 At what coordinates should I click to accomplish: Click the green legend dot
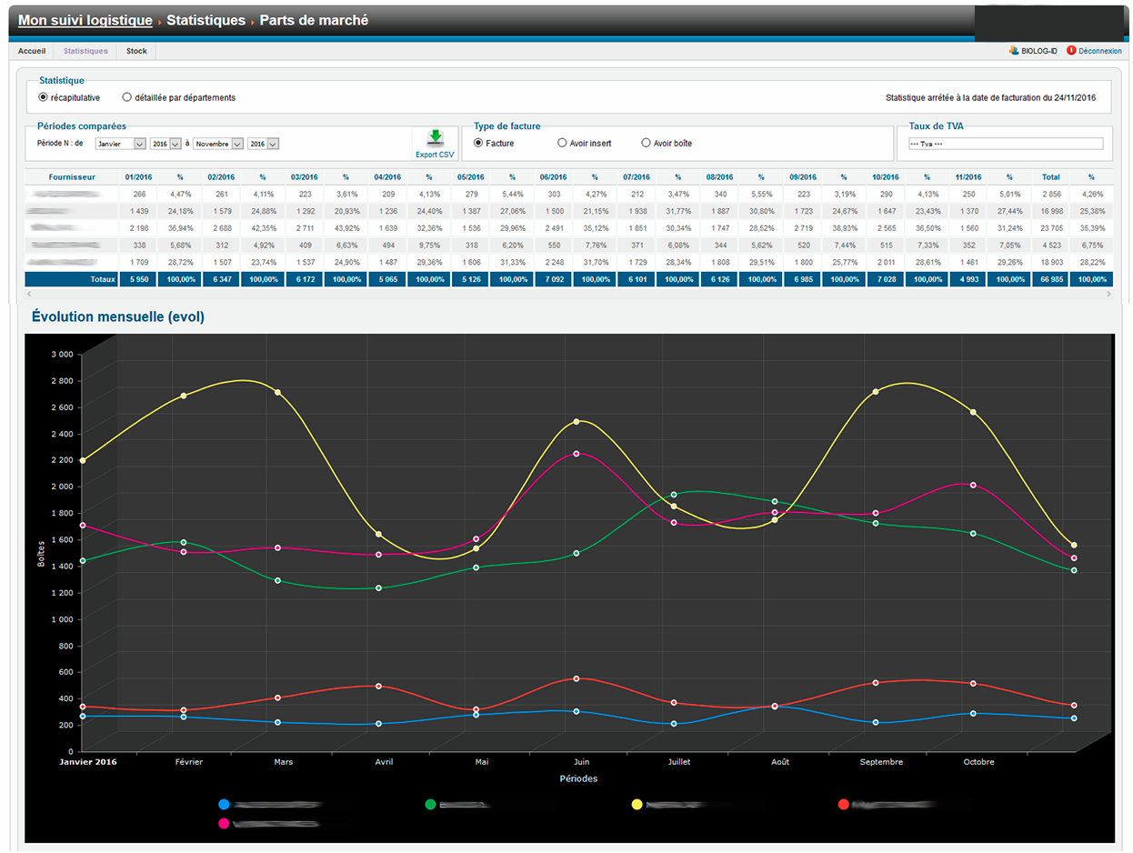pyautogui.click(x=430, y=804)
